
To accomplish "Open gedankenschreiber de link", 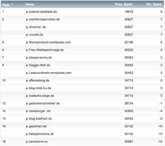I will pyautogui.click(x=44, y=103).
